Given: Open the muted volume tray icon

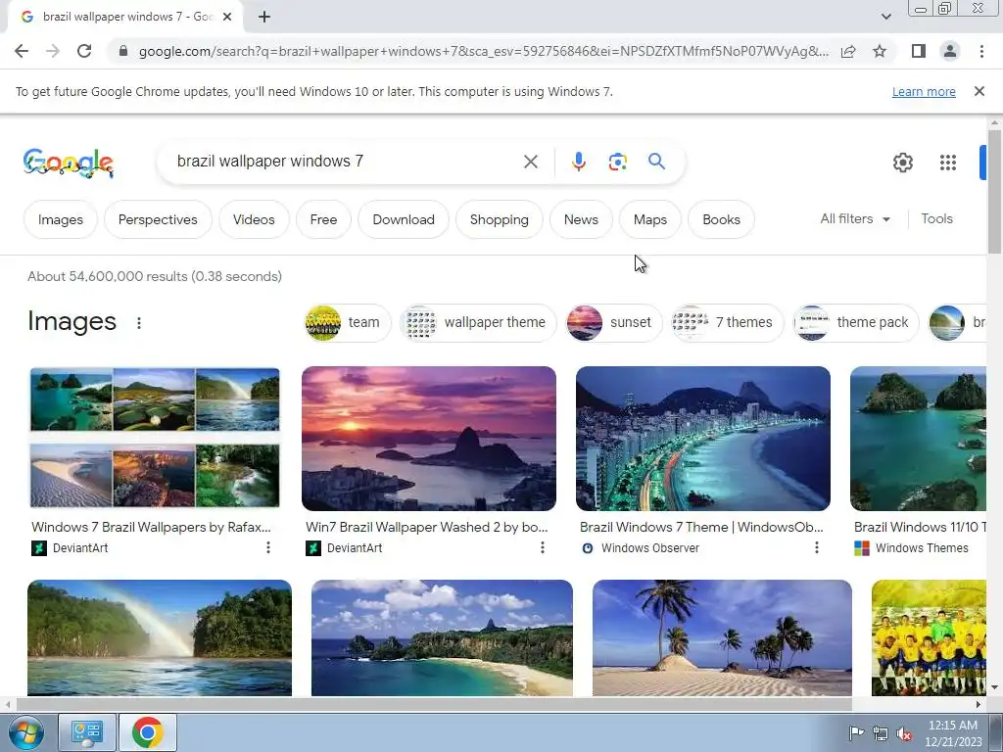Looking at the screenshot, I should point(904,733).
